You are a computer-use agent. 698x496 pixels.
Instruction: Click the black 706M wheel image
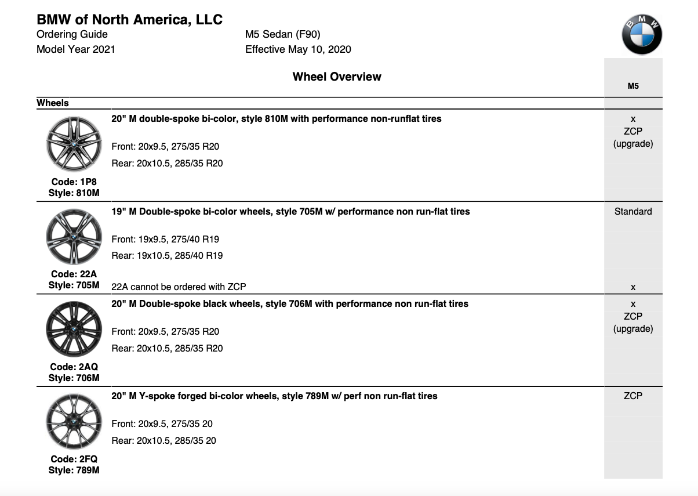(74, 330)
